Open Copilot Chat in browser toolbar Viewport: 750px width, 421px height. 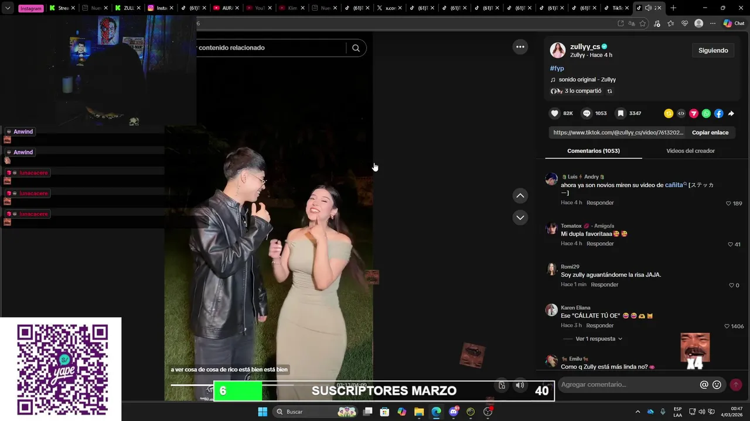tap(734, 23)
